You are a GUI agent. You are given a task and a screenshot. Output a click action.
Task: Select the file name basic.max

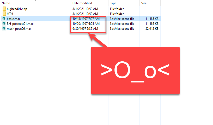[14, 19]
